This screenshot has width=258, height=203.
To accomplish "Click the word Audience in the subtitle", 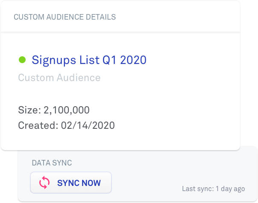I will click(79, 78).
